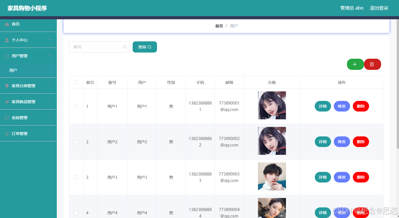Open 首页 in the sidebar
399x218 pixels.
(x=28, y=24)
